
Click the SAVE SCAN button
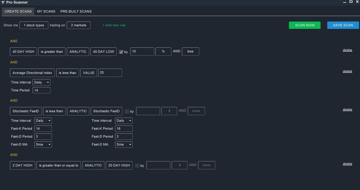coord(343,25)
